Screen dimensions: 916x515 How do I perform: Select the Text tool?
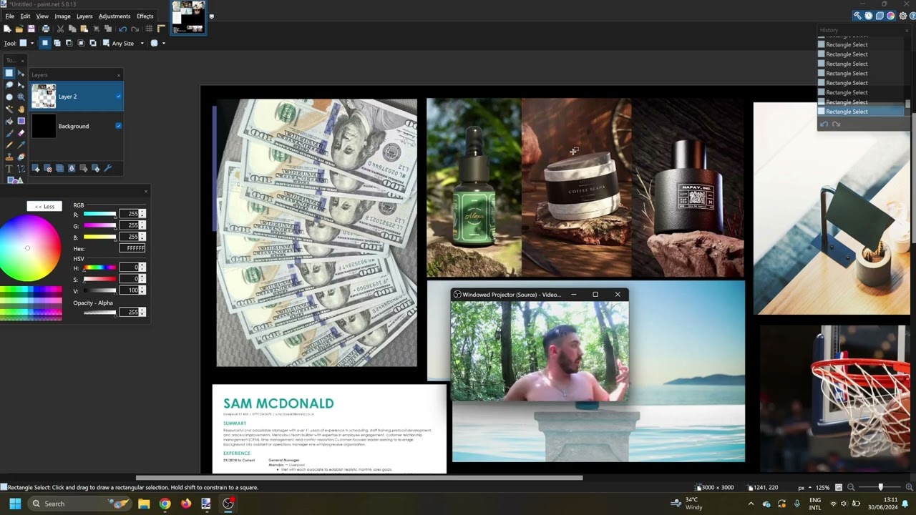click(x=9, y=169)
